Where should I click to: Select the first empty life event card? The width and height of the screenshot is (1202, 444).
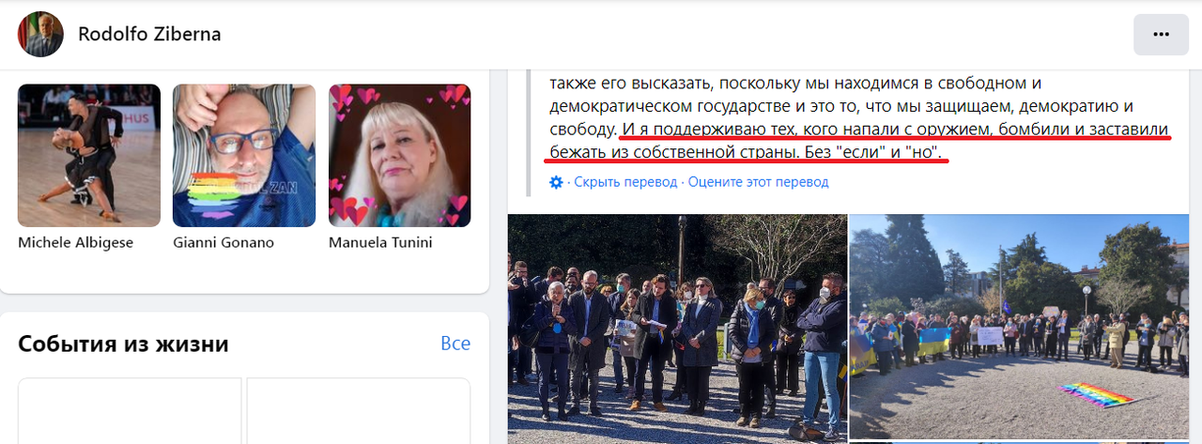(130, 411)
